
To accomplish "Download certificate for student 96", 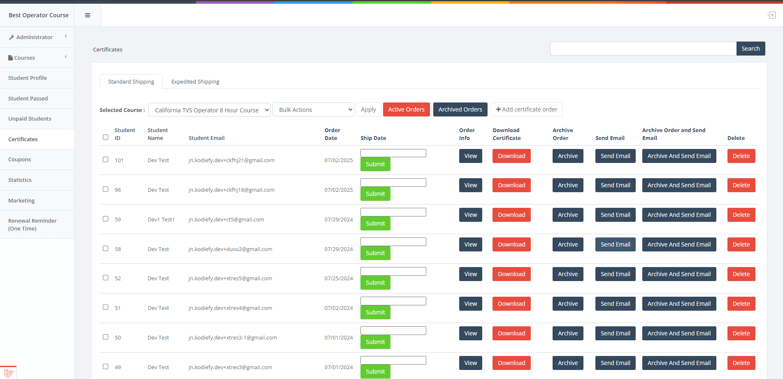I will pos(511,186).
